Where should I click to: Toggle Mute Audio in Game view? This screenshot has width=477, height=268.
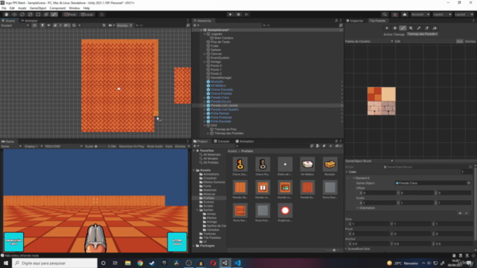coord(155,147)
